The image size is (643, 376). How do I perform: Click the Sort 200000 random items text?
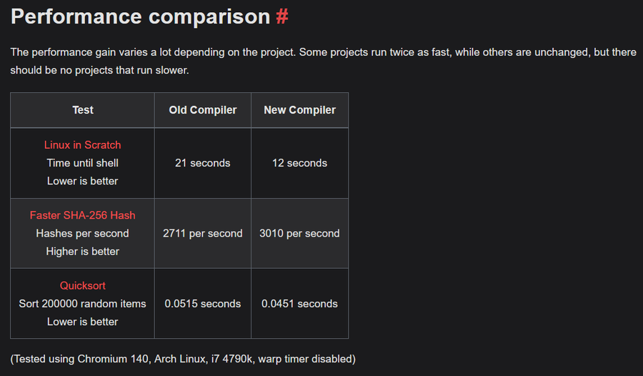83,304
